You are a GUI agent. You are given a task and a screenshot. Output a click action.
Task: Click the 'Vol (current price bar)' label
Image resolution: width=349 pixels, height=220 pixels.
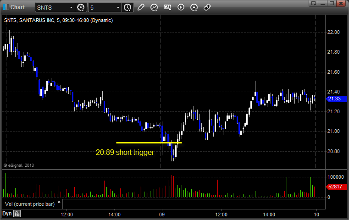click(x=30, y=204)
